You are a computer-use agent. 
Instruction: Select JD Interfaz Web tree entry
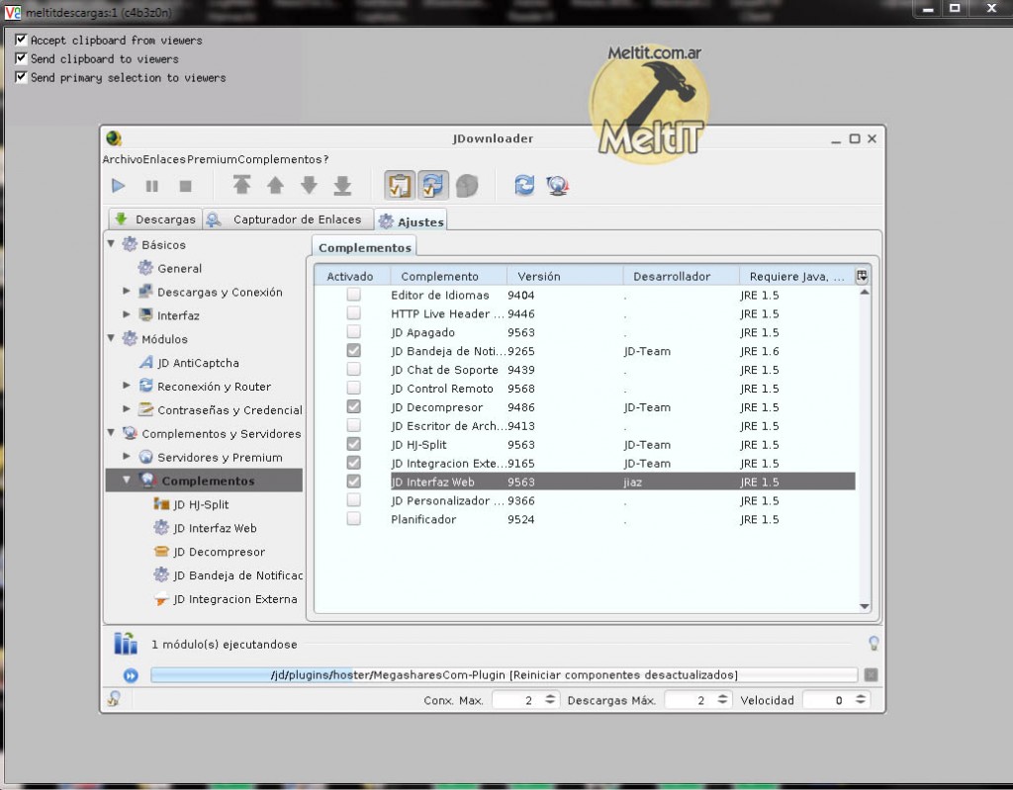coord(215,528)
